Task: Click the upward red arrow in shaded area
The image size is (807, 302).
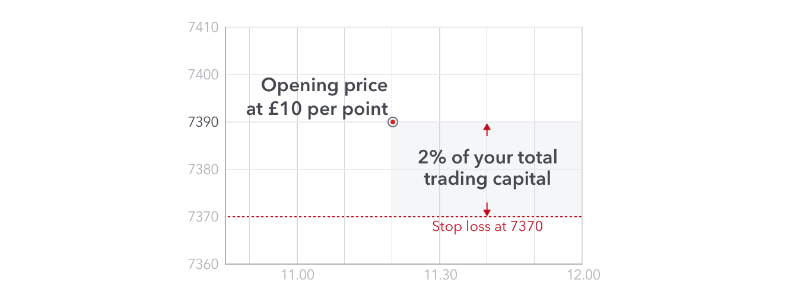Action: tap(487, 130)
